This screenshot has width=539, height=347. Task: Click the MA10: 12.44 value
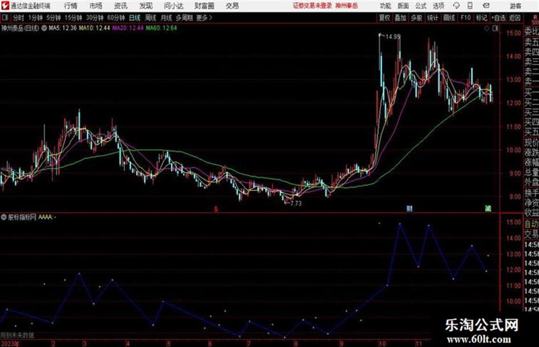pos(95,28)
